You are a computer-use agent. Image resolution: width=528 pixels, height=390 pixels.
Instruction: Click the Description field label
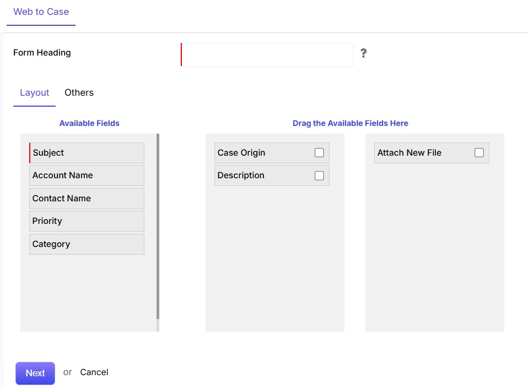[x=241, y=175]
